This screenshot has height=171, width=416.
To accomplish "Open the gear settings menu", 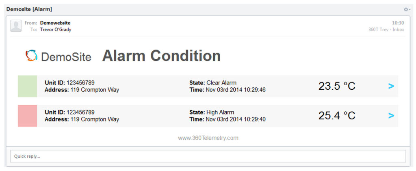I will click(x=407, y=9).
